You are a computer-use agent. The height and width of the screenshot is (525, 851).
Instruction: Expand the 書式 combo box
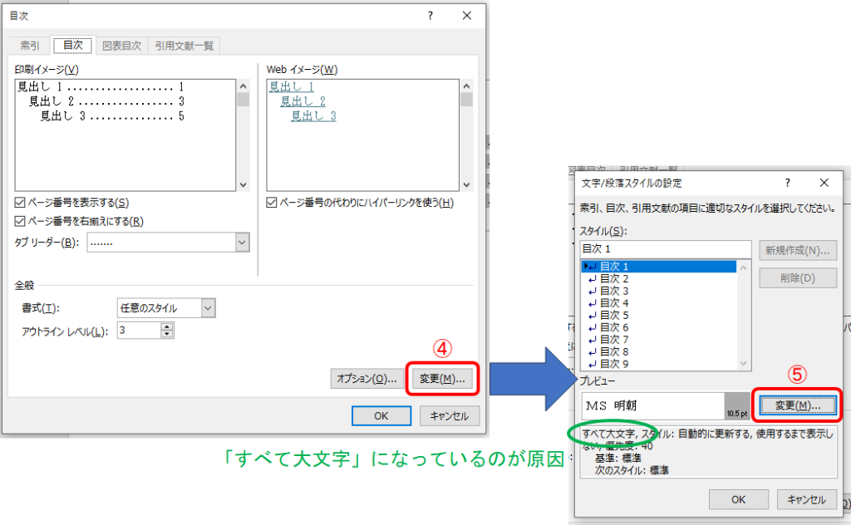[208, 307]
